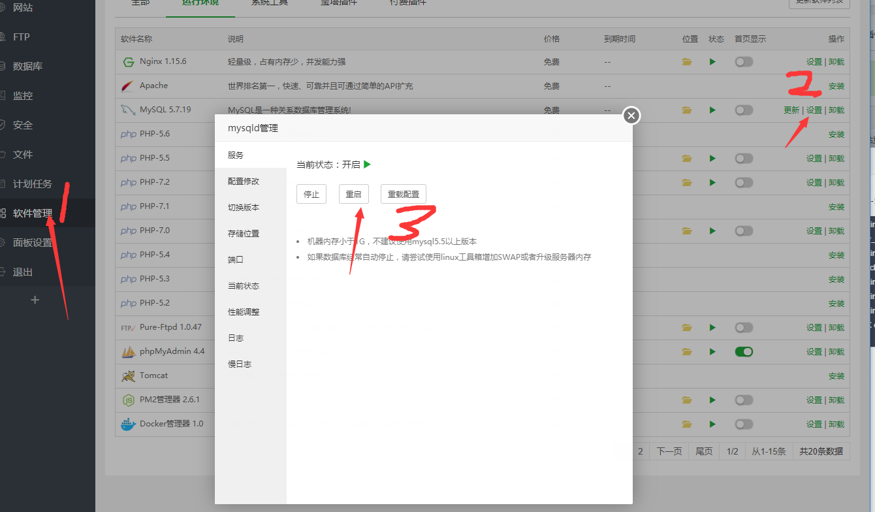Click the PM2管理器 Node.js logo icon
Screen dimensions: 875x512
point(128,400)
